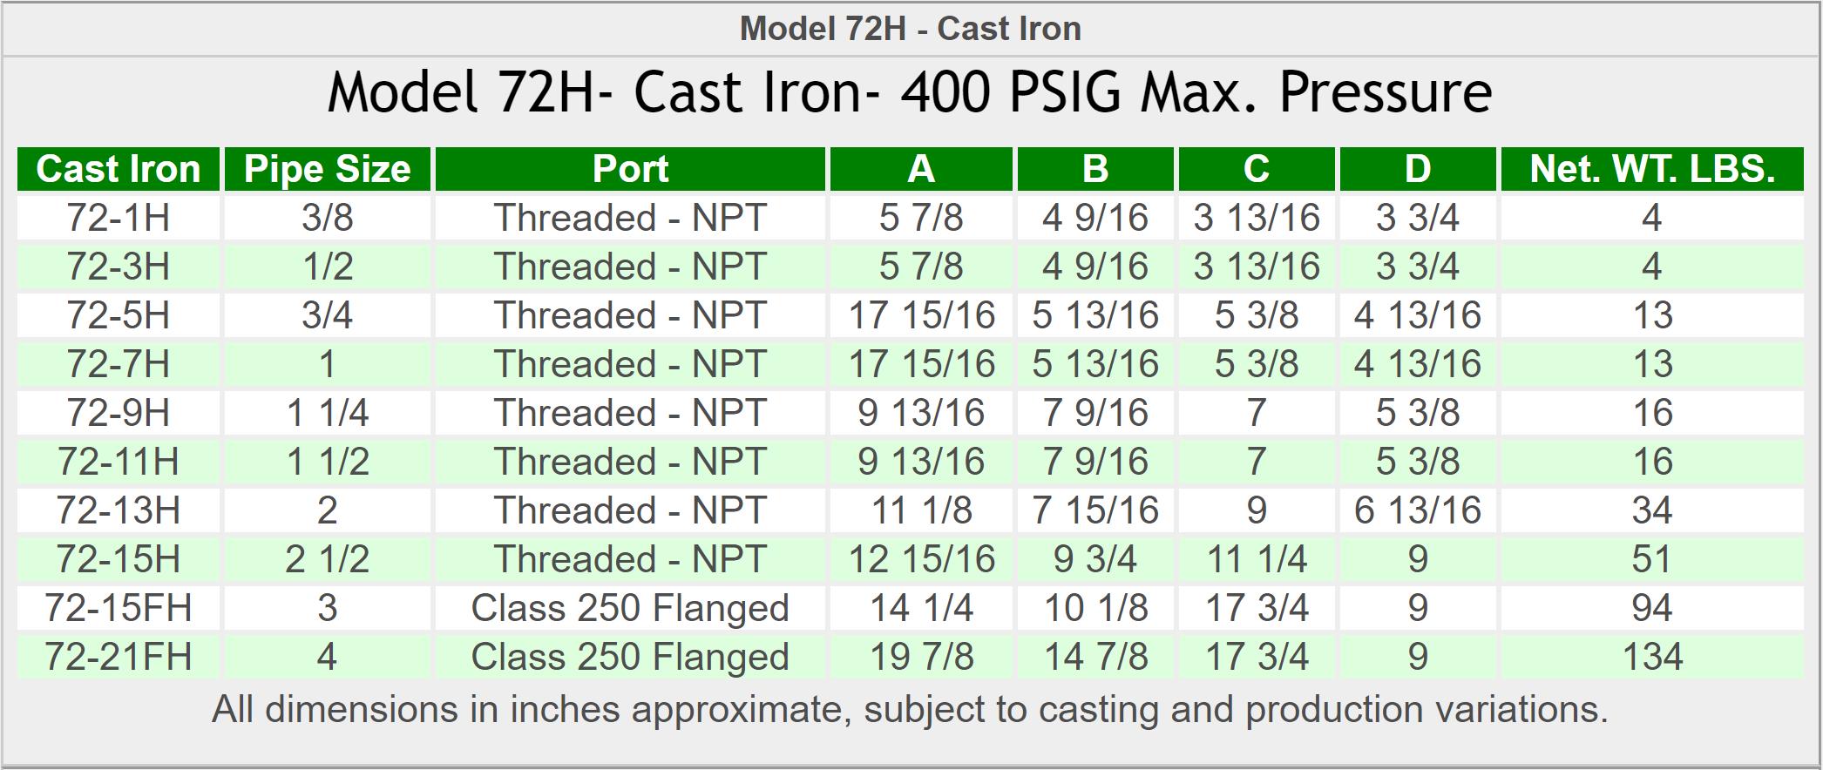
Task: Click the 72-3H model row label
Action: [119, 267]
